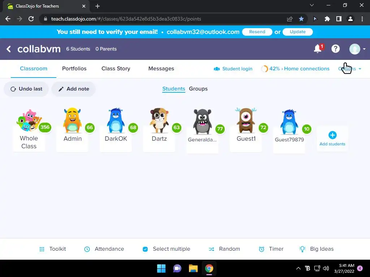The width and height of the screenshot is (370, 277).
Task: Open the notifications bell
Action: 318,49
